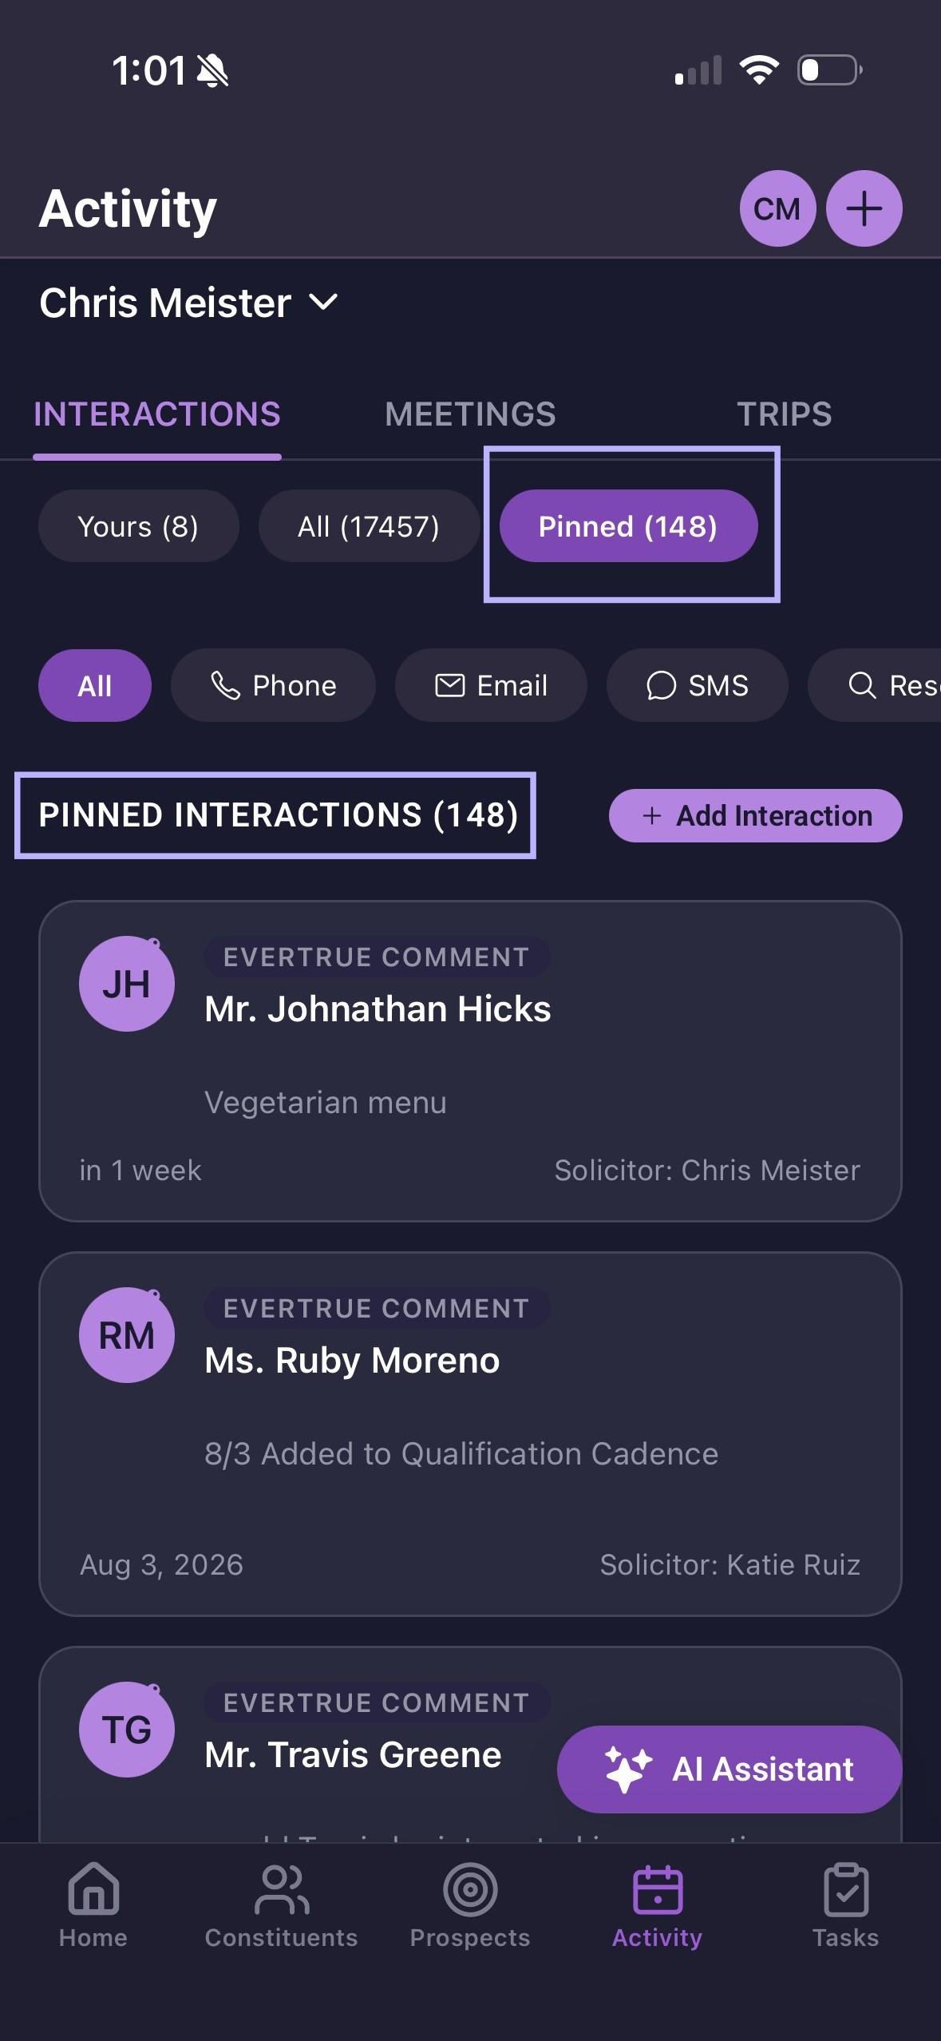
Task: Filter interactions by Phone
Action: point(273,685)
